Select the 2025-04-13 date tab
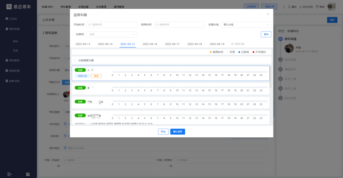Viewport: 343px width, 178px height. point(83,44)
